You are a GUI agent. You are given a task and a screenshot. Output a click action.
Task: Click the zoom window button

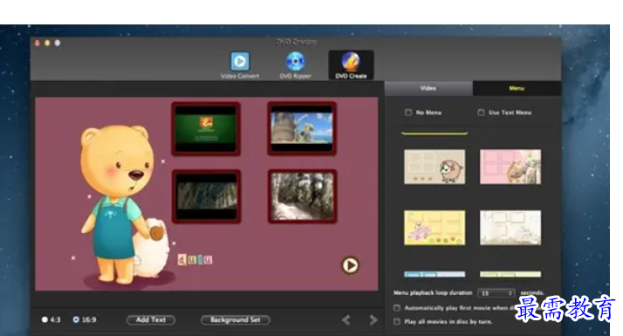(x=58, y=43)
